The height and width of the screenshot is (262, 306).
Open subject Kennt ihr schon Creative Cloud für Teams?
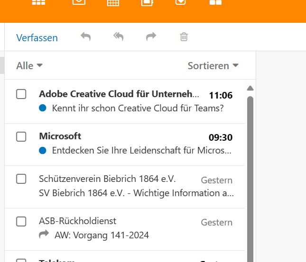tap(138, 108)
